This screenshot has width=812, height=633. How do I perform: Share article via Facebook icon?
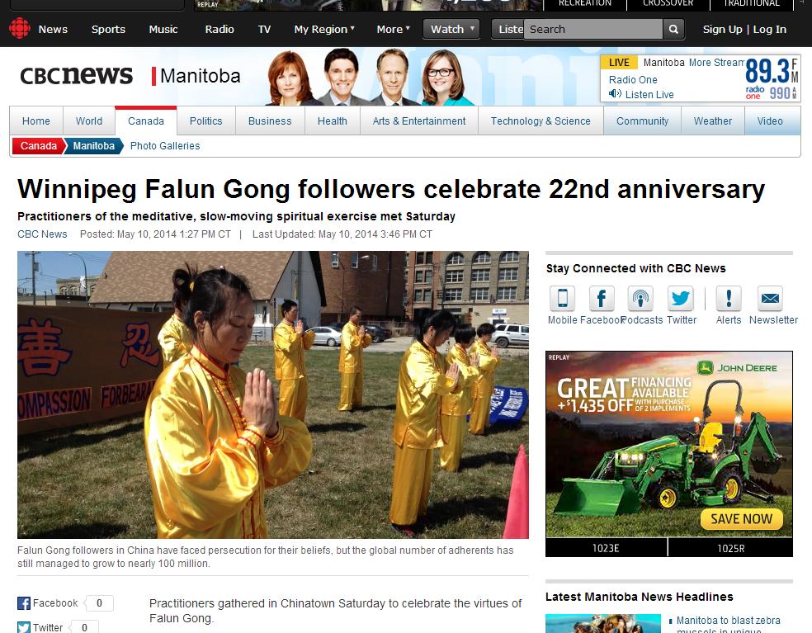click(x=24, y=603)
